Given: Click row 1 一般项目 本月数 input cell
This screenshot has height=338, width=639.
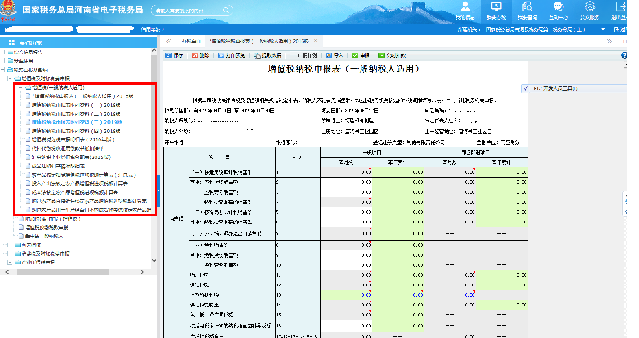Looking at the screenshot, I should click(x=346, y=172).
